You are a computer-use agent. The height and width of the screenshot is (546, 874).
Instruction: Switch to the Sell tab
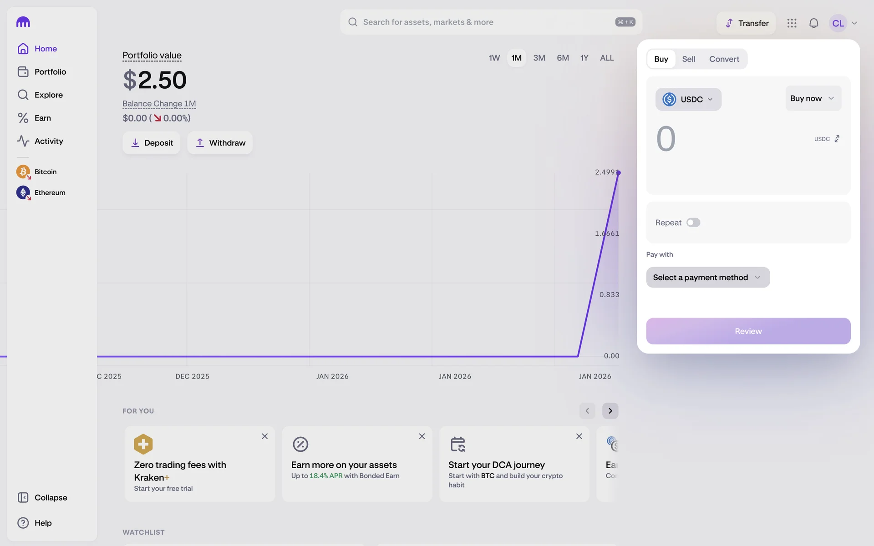pyautogui.click(x=688, y=59)
